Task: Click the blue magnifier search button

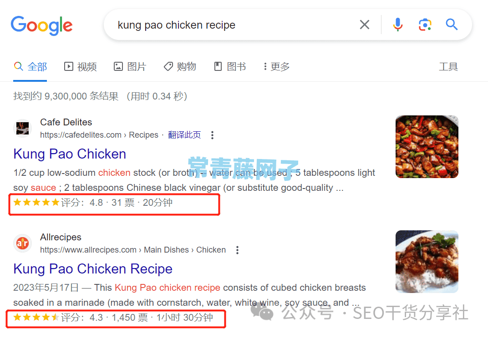Action: click(452, 24)
